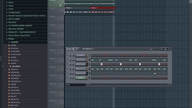
Task: Select the HHUG-HT_04 channel button
Action: point(81,73)
